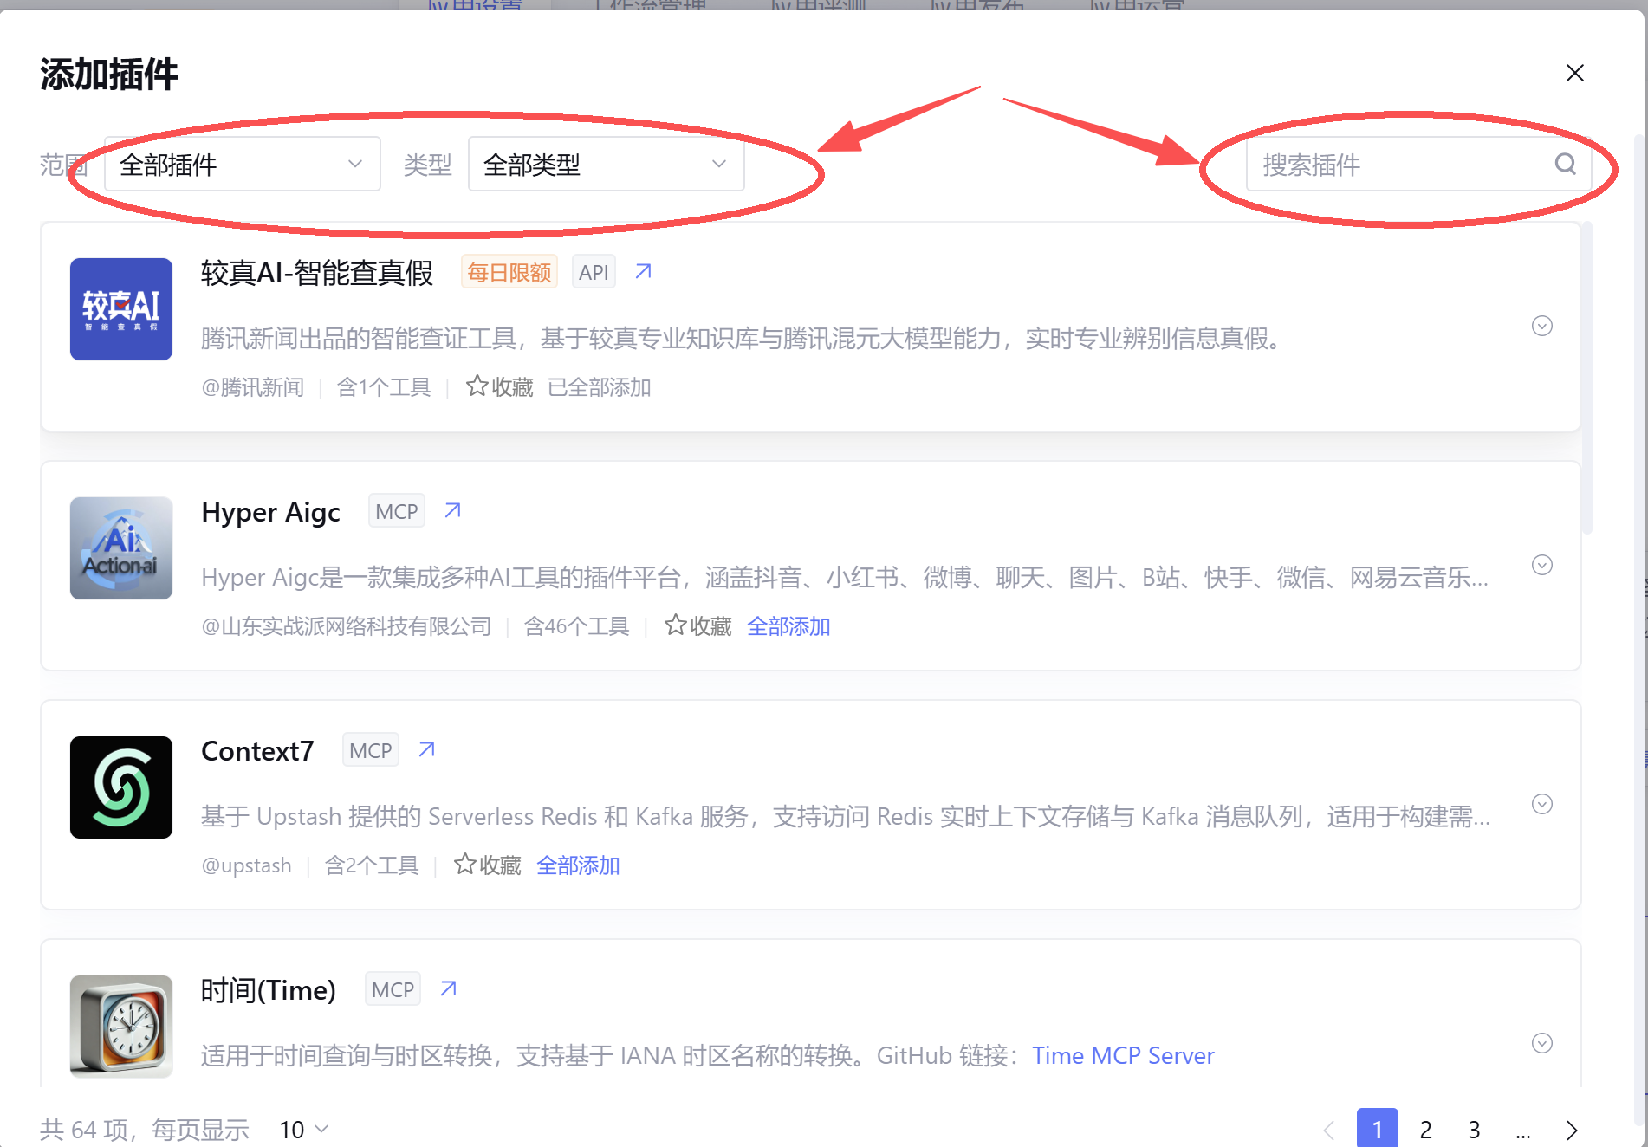Screen dimensions: 1648x1147
Task: Click the MCP tag on 时间(Time)
Action: [x=393, y=989]
